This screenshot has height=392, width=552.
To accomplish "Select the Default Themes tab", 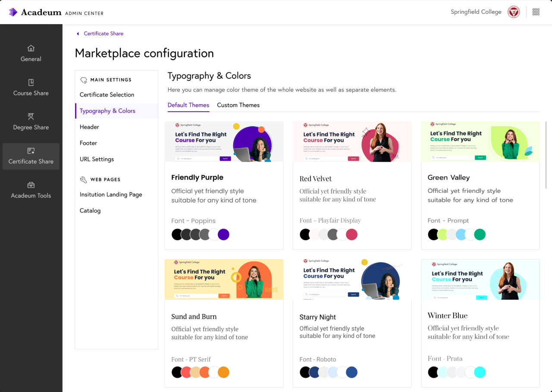I will [x=188, y=105].
